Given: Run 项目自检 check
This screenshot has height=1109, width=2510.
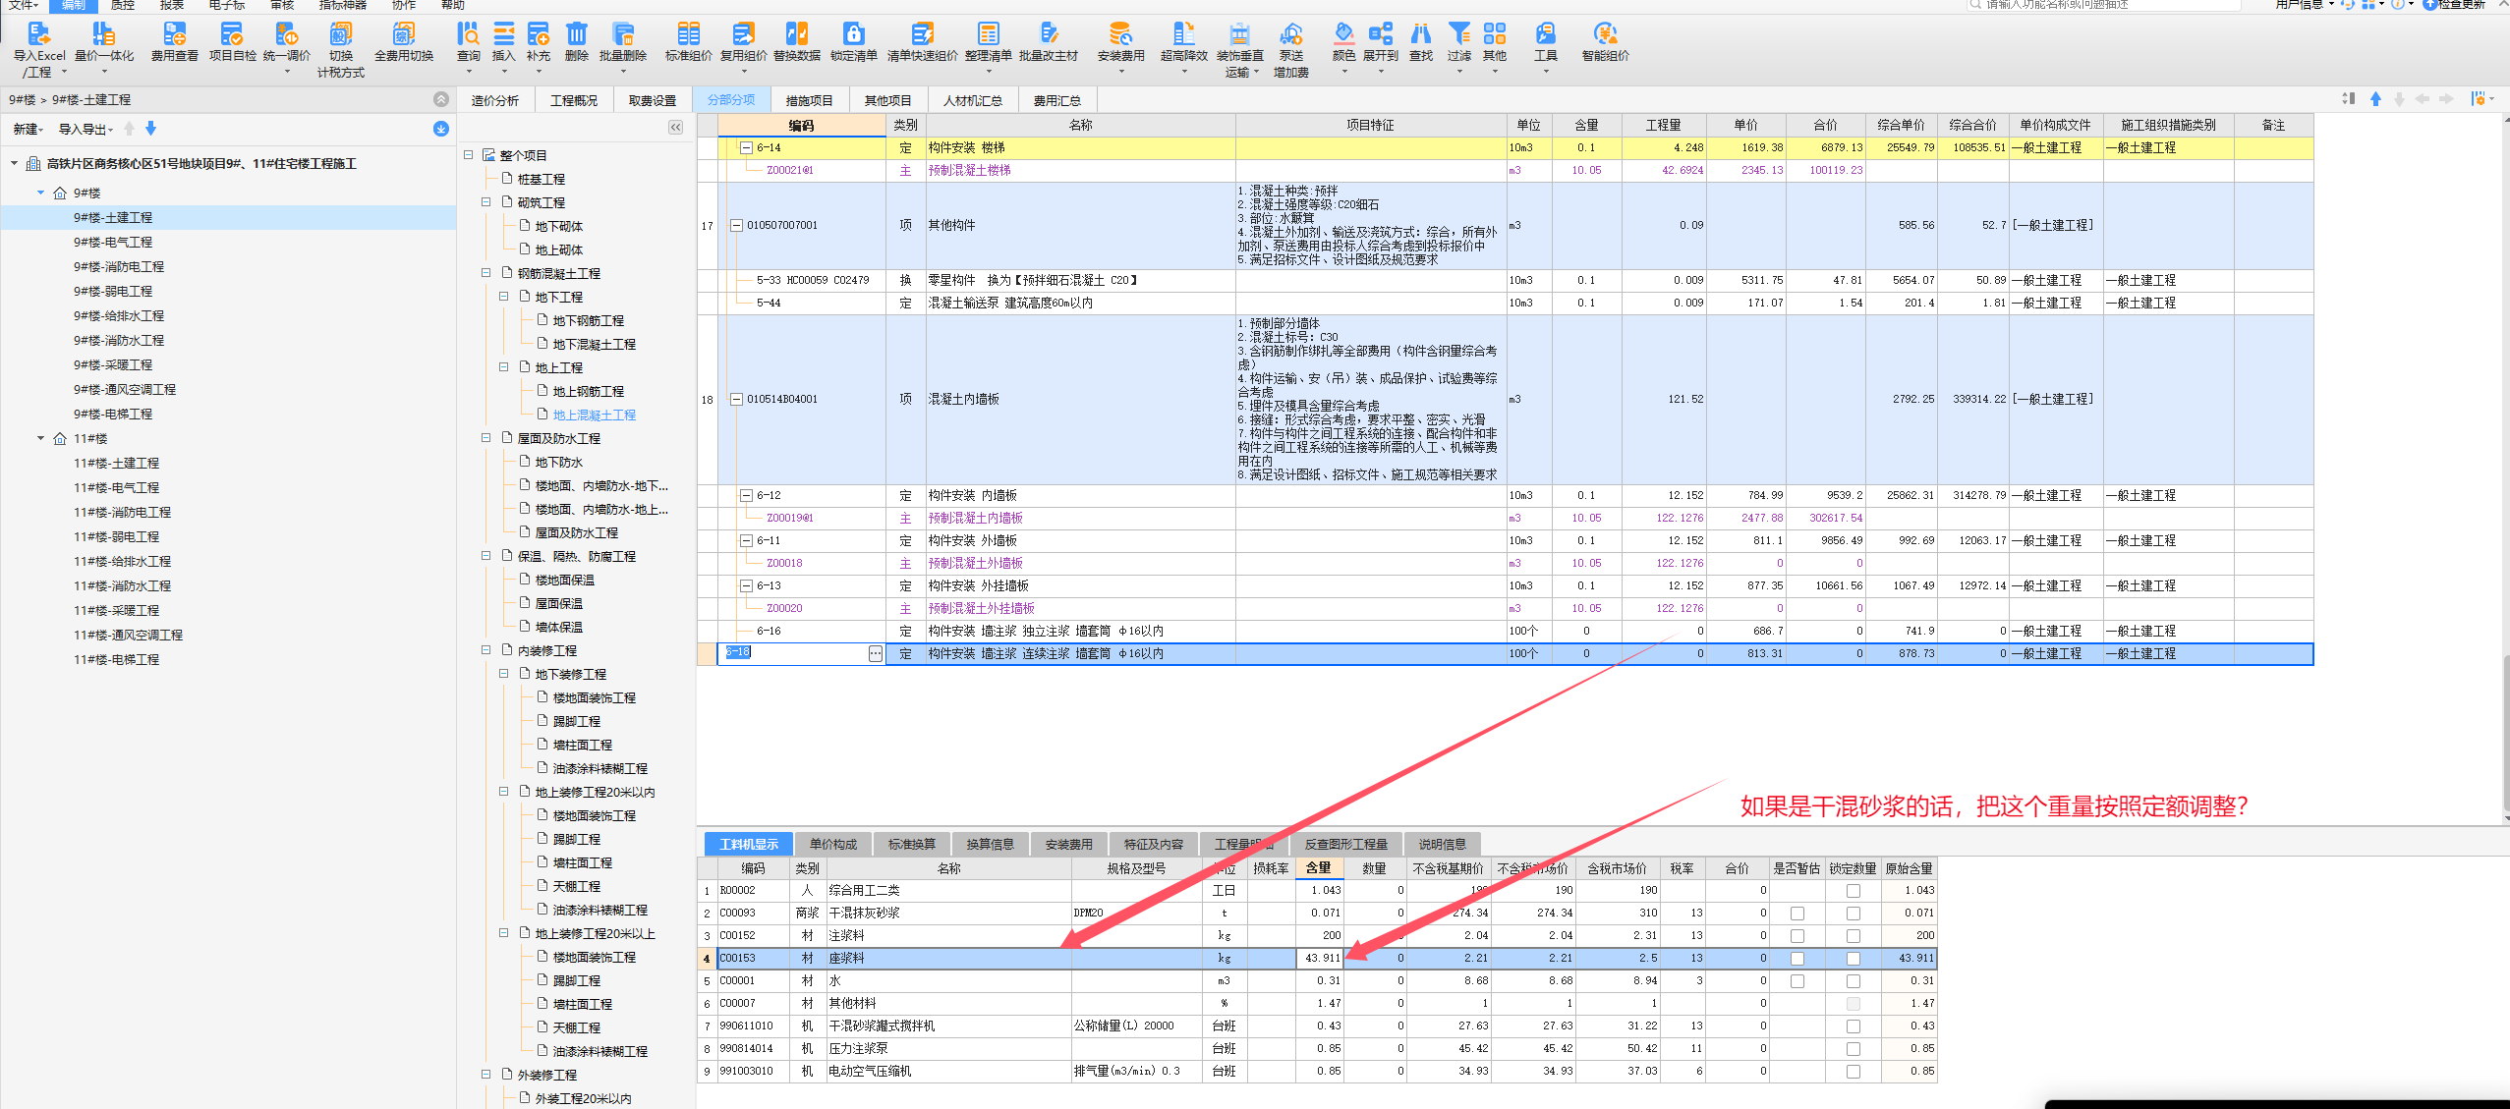Looking at the screenshot, I should click(232, 42).
